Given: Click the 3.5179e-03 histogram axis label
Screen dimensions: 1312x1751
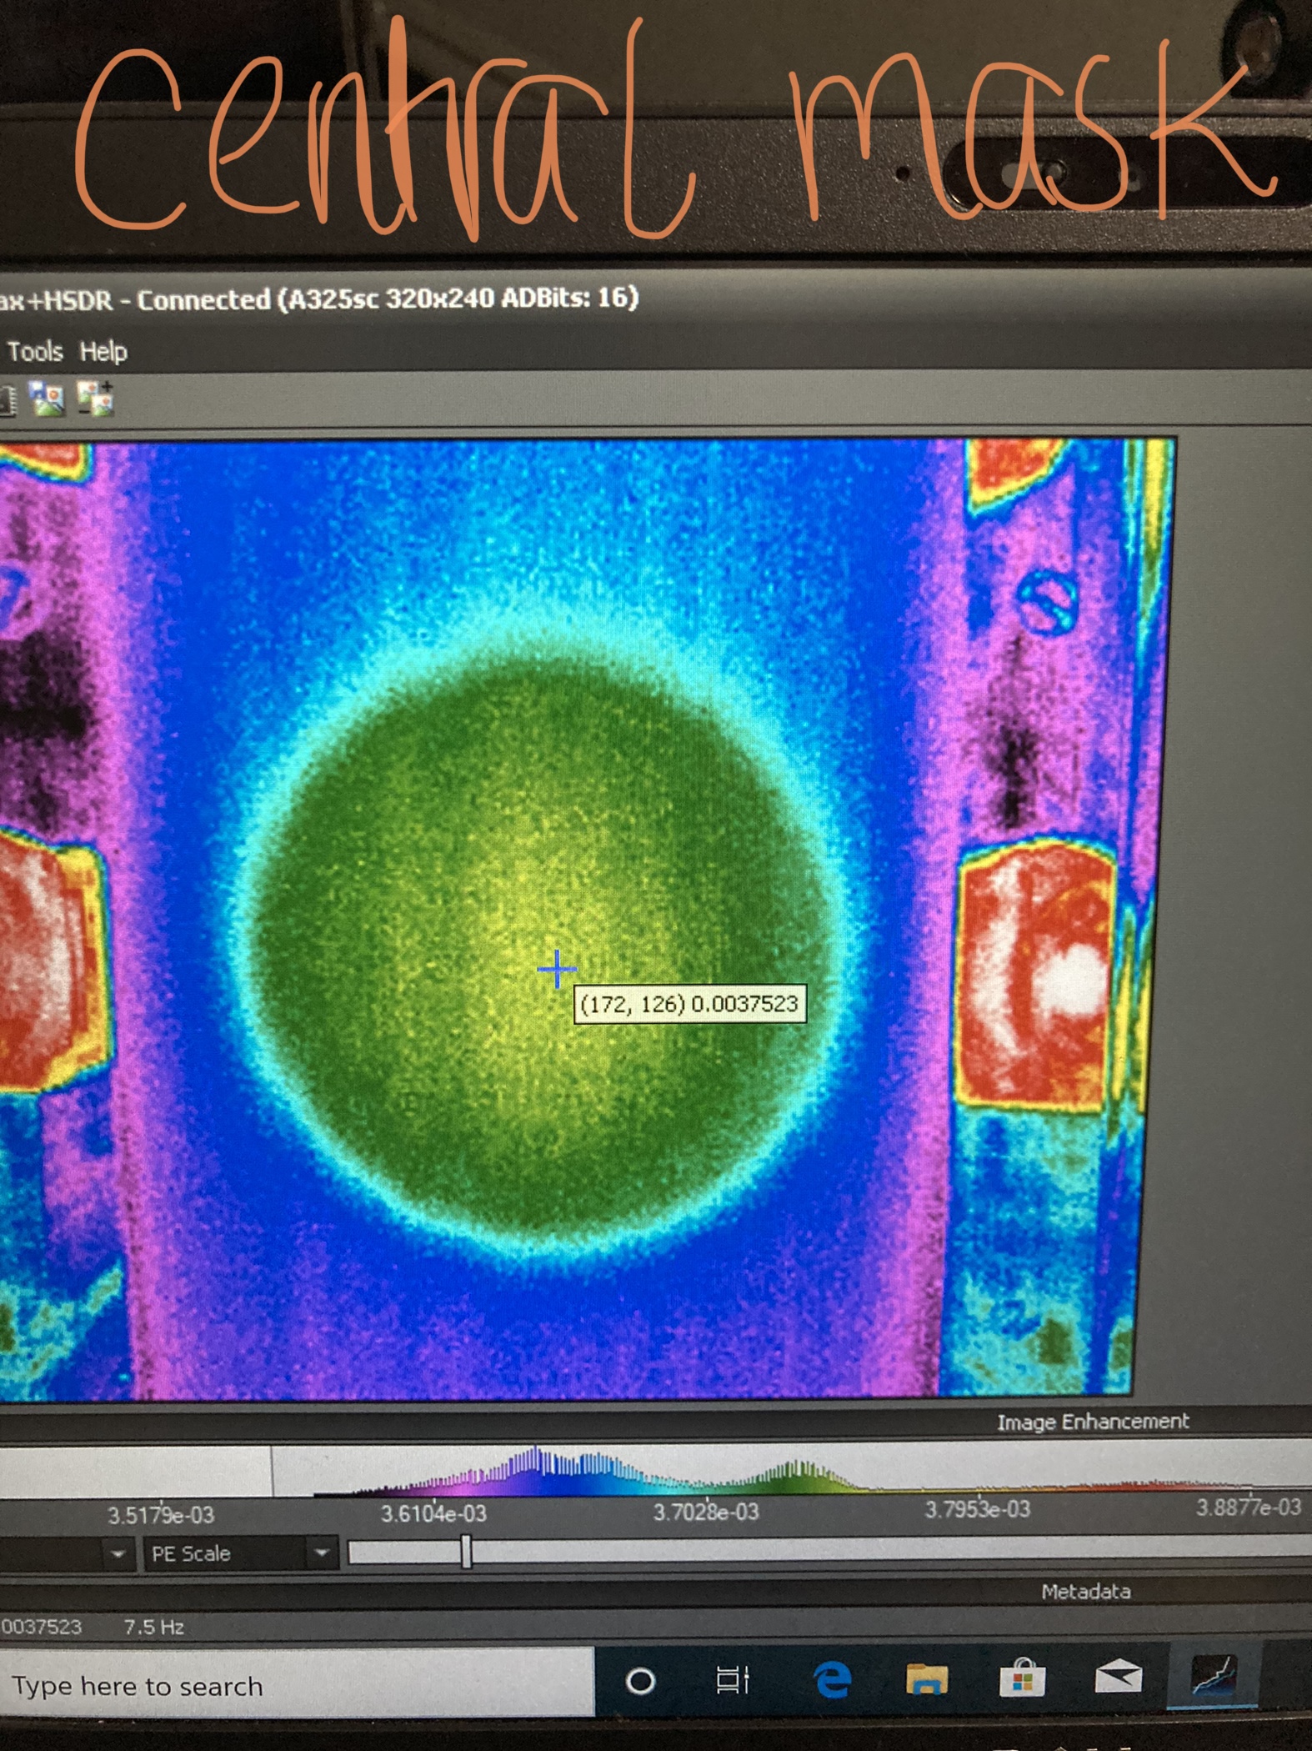Looking at the screenshot, I should tap(161, 1515).
